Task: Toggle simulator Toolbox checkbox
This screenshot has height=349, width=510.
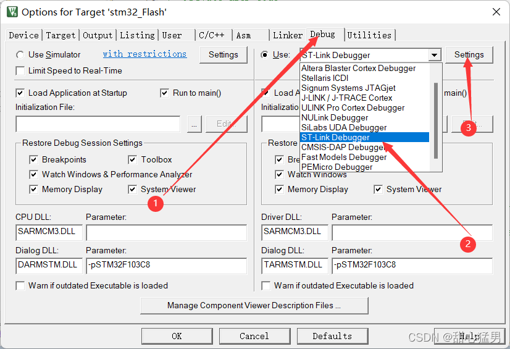Action: (x=132, y=160)
